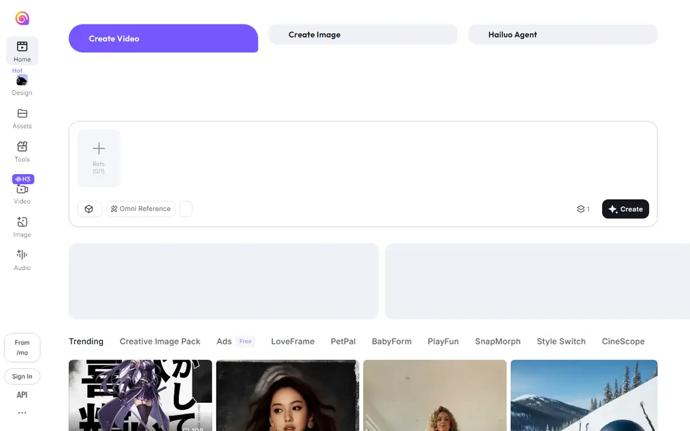Screen dimensions: 690x431
Task: Select the Style Switch category tab
Action: 561,341
